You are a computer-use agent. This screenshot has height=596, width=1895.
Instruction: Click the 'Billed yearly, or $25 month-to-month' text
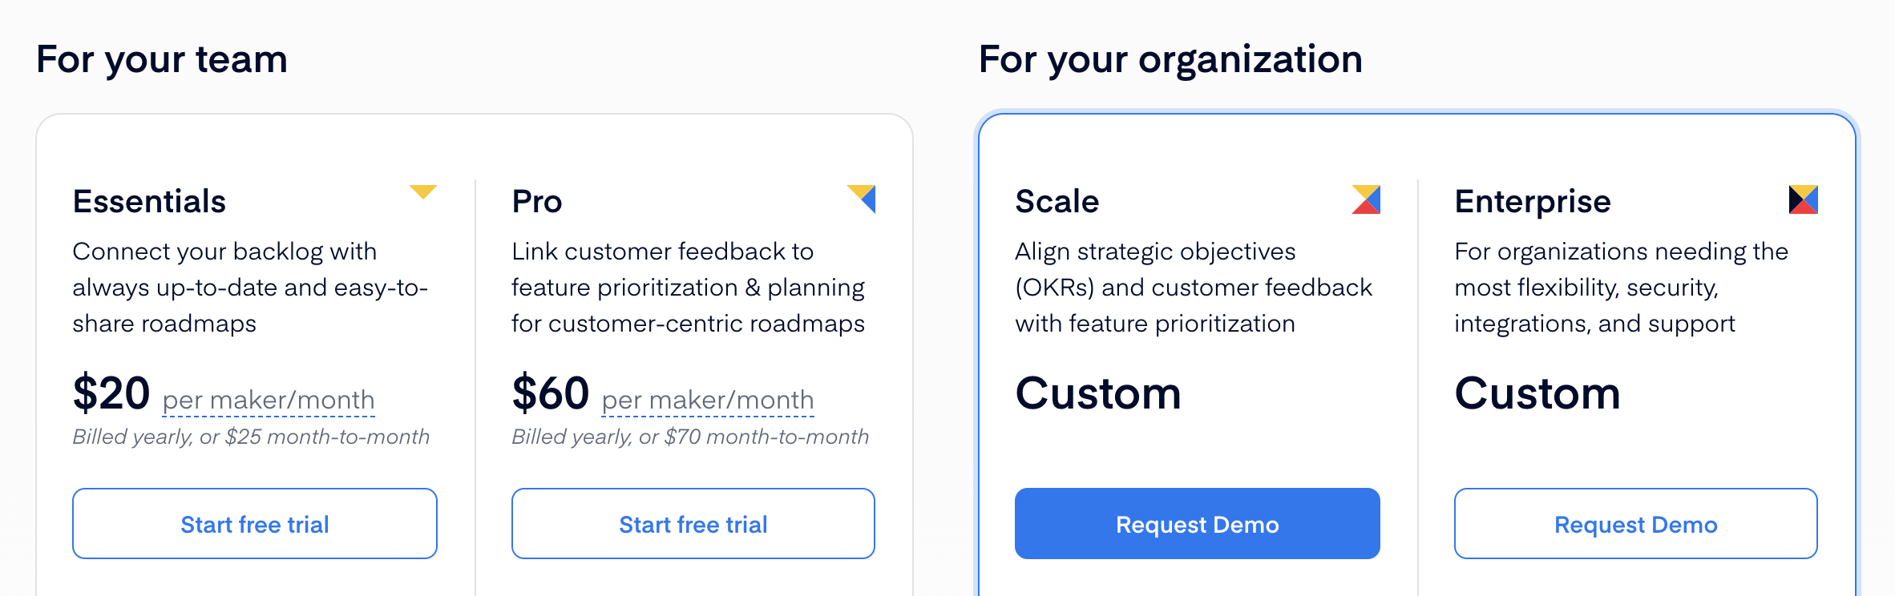pyautogui.click(x=251, y=437)
